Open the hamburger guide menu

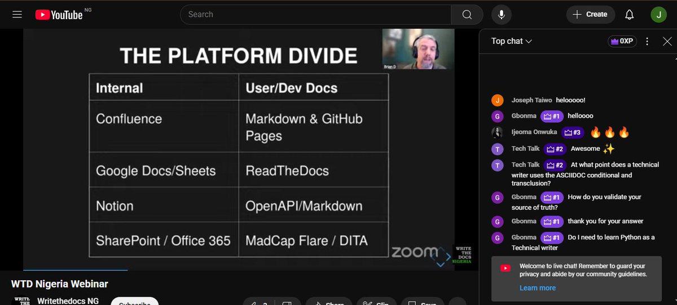pos(17,15)
